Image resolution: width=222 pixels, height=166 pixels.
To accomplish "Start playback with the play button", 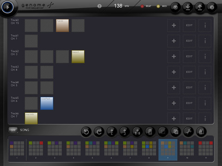I will (7, 7).
